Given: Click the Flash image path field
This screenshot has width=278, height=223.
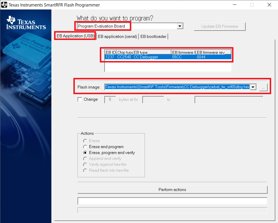Looking at the screenshot, I should [177, 87].
